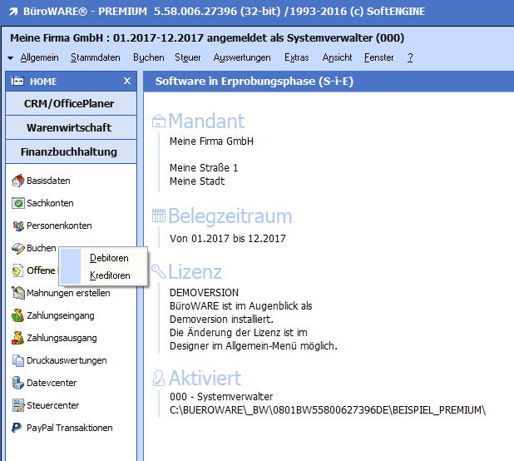Click the '000 - Systemverwalter' text
The image size is (514, 461).
click(x=221, y=397)
